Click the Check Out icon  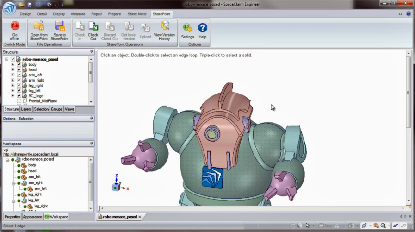(93, 27)
